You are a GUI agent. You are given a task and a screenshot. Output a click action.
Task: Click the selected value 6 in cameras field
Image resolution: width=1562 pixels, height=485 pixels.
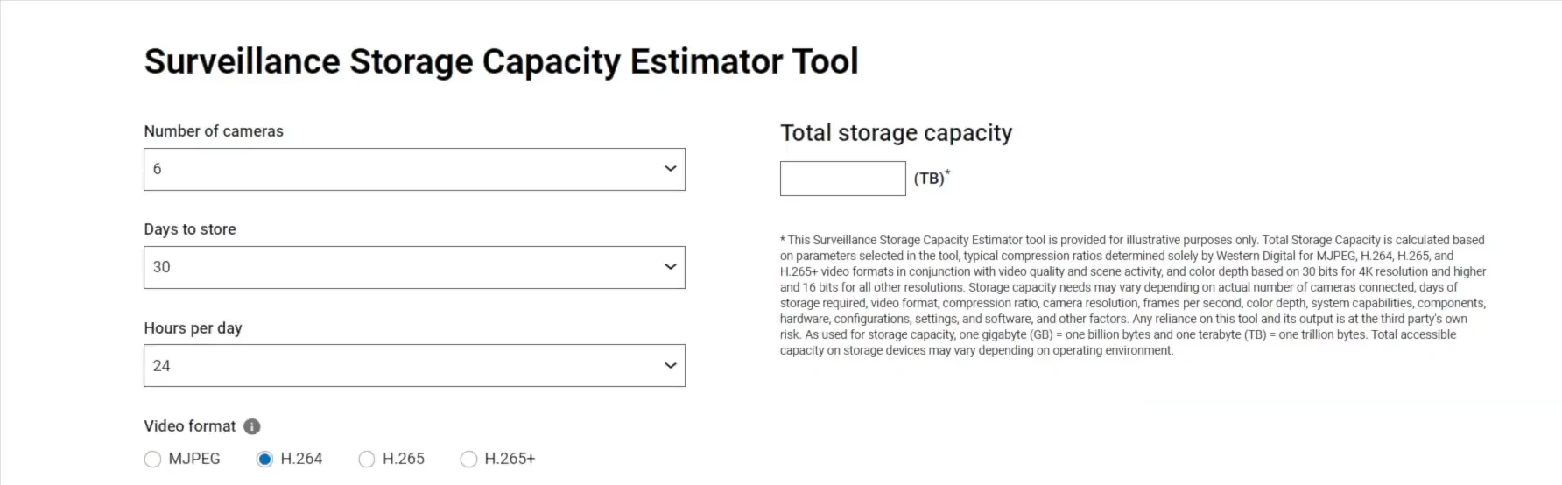pos(158,169)
